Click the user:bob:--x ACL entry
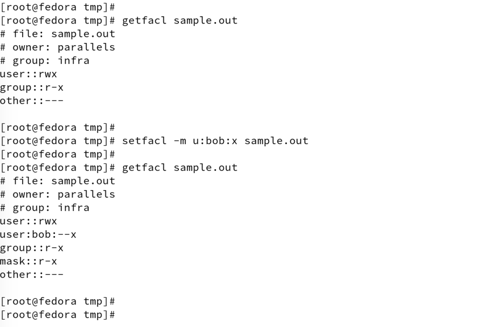 pos(38,234)
